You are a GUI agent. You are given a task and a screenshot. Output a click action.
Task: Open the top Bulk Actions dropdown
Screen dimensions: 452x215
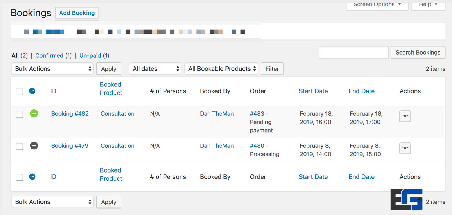coord(52,69)
